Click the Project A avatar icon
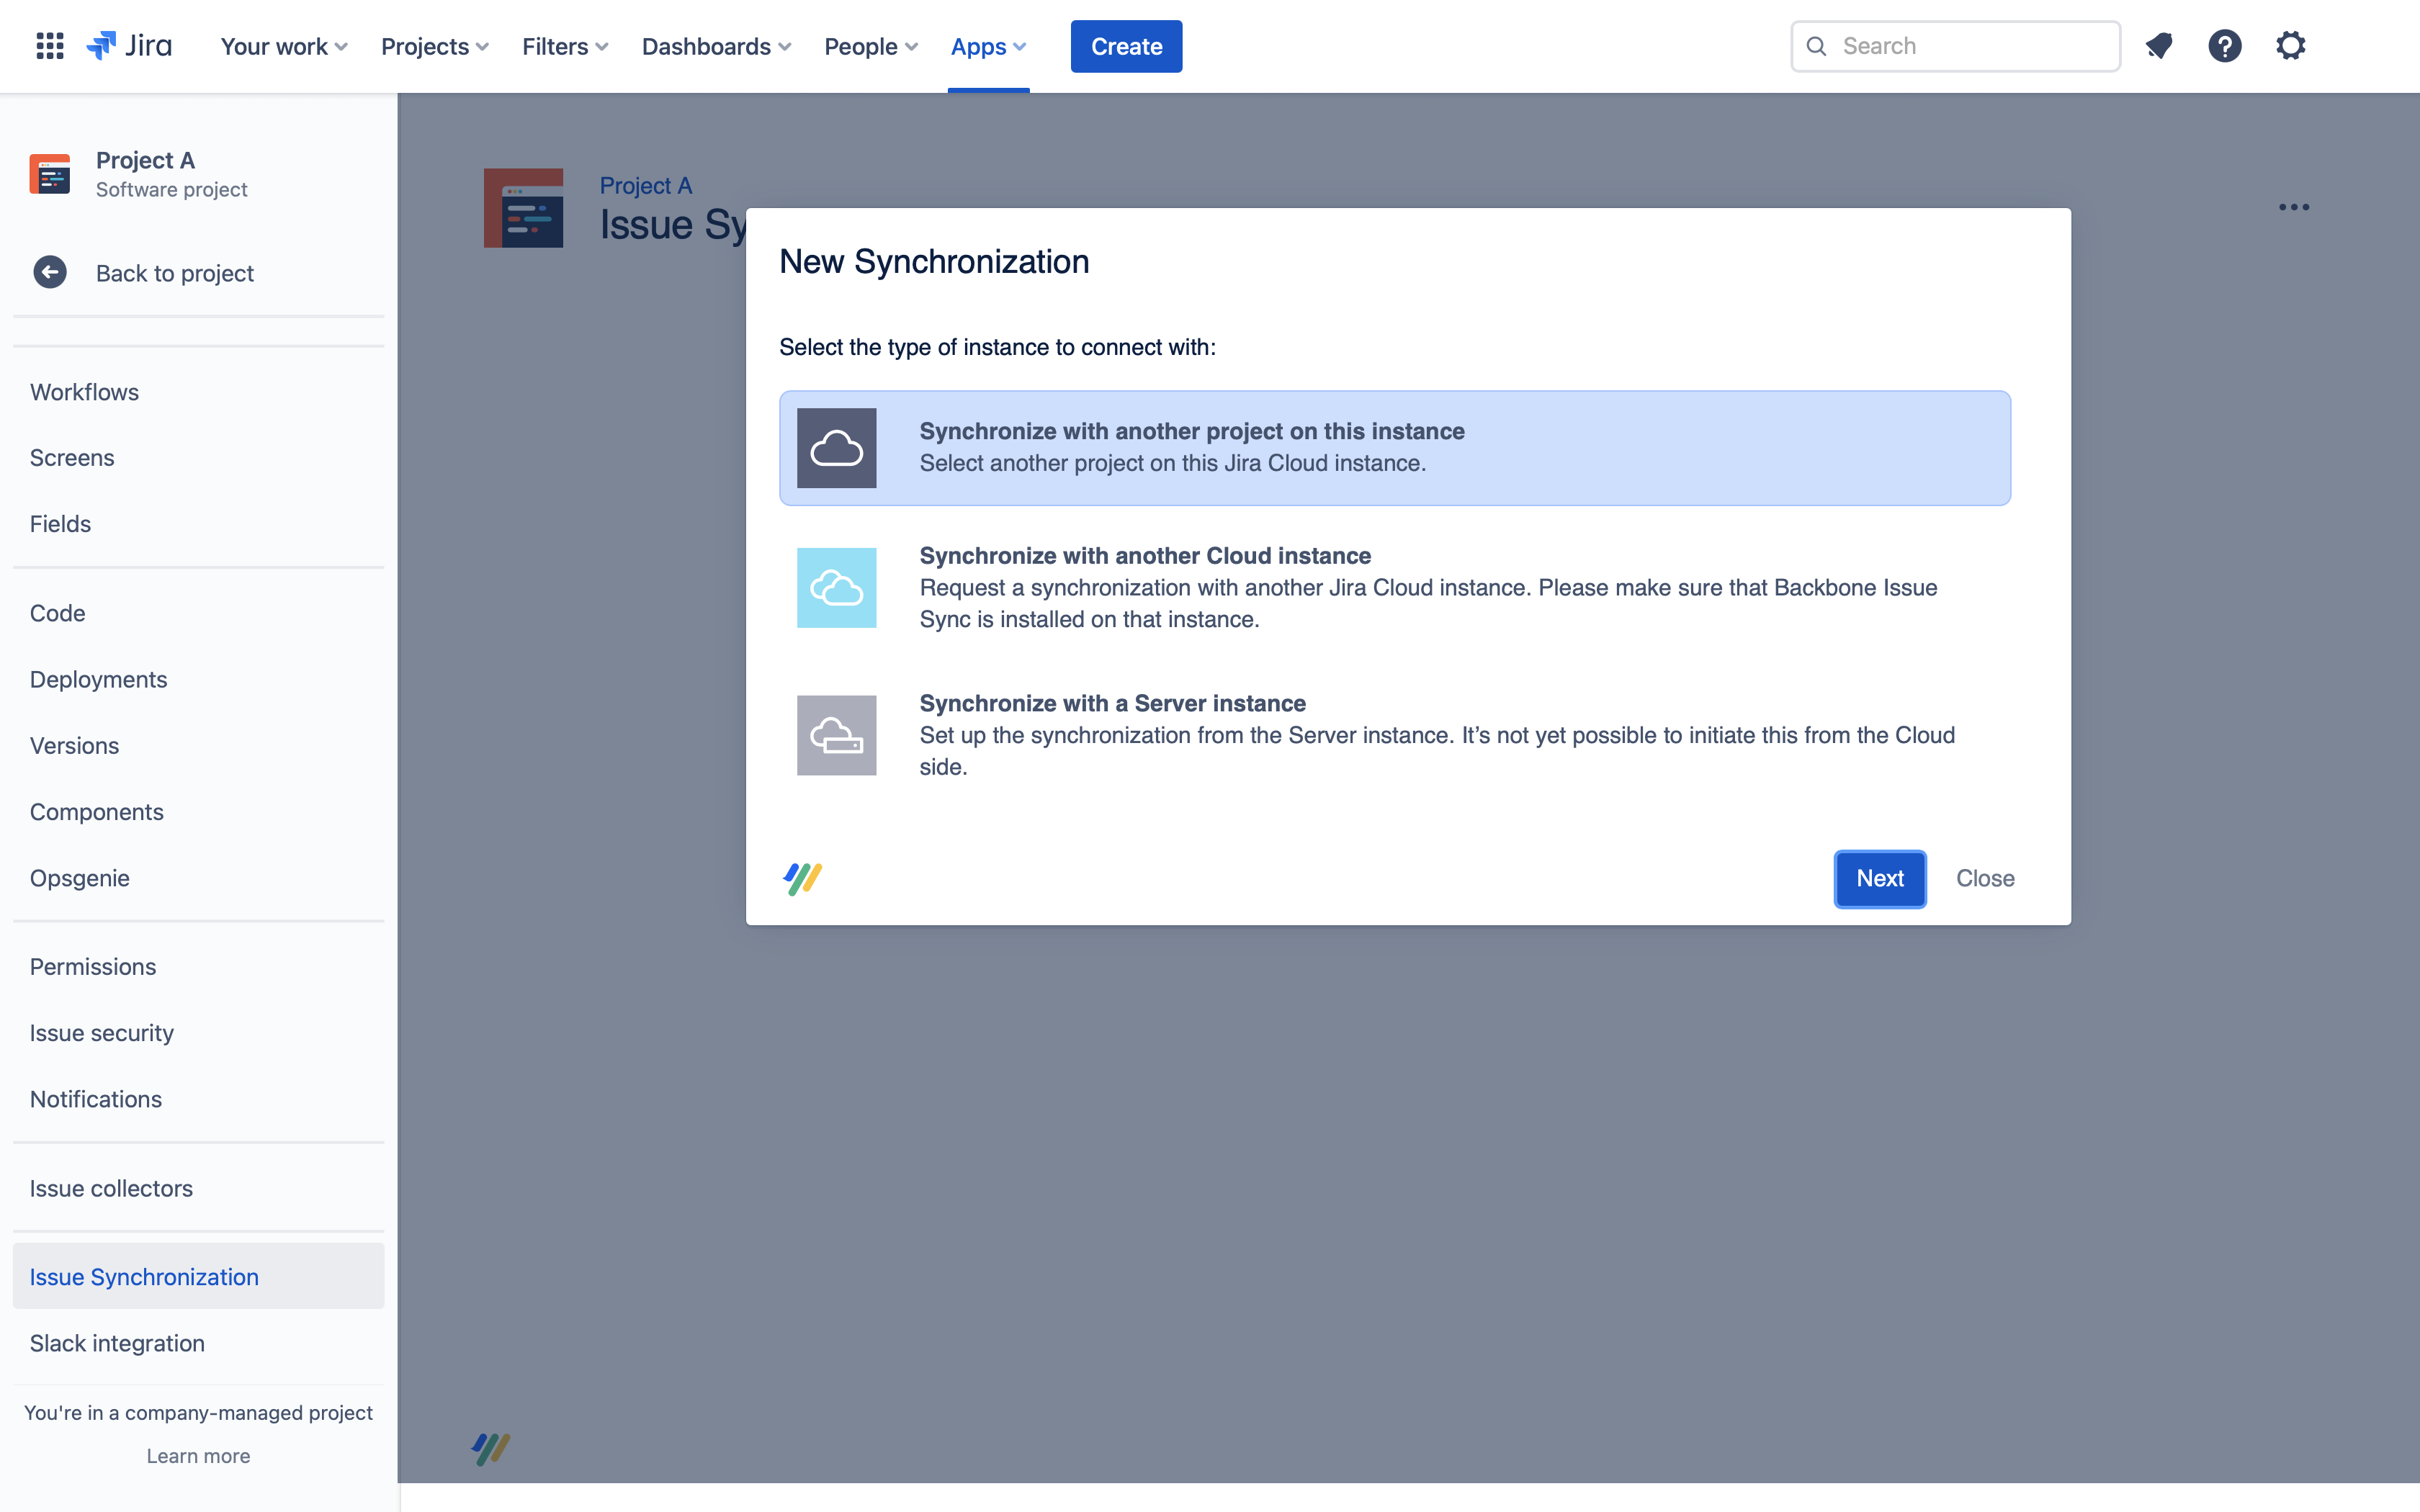 pos(49,173)
